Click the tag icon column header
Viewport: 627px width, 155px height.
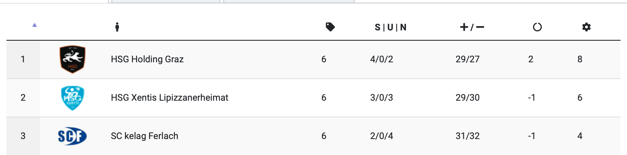(x=330, y=27)
